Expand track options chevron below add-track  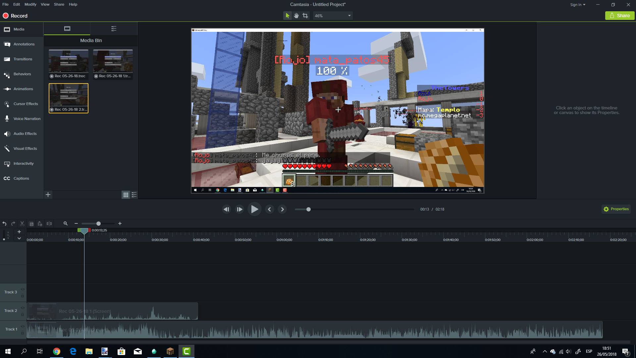[x=19, y=238]
